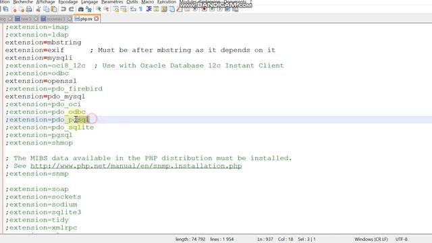Click the Redo arrow icon
Screen dimensions: 432x243
coord(72,9)
